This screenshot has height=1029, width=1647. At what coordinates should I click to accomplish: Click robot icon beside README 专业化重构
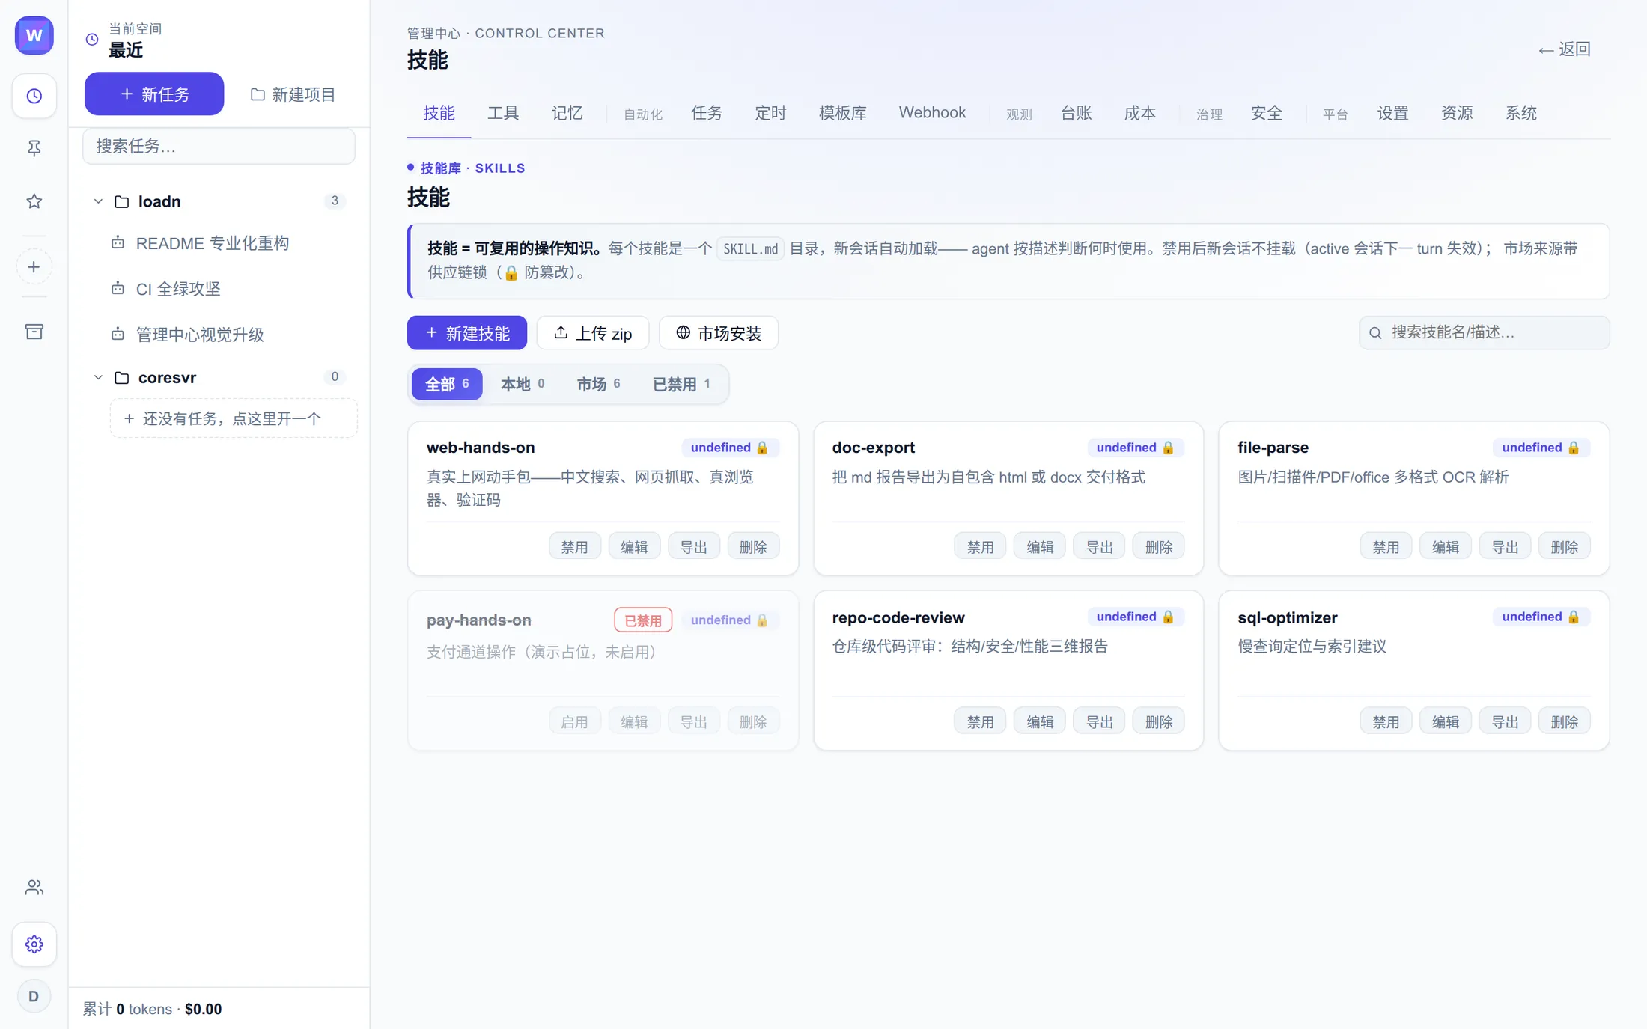[x=118, y=242]
